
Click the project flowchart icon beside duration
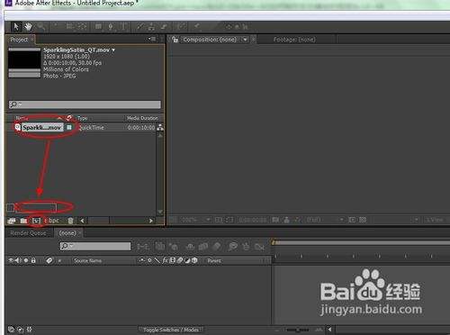pyautogui.click(x=160, y=127)
